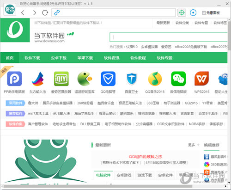Select 首页 navigation tab
Screen dimensions: 231x190
[x=10, y=58]
